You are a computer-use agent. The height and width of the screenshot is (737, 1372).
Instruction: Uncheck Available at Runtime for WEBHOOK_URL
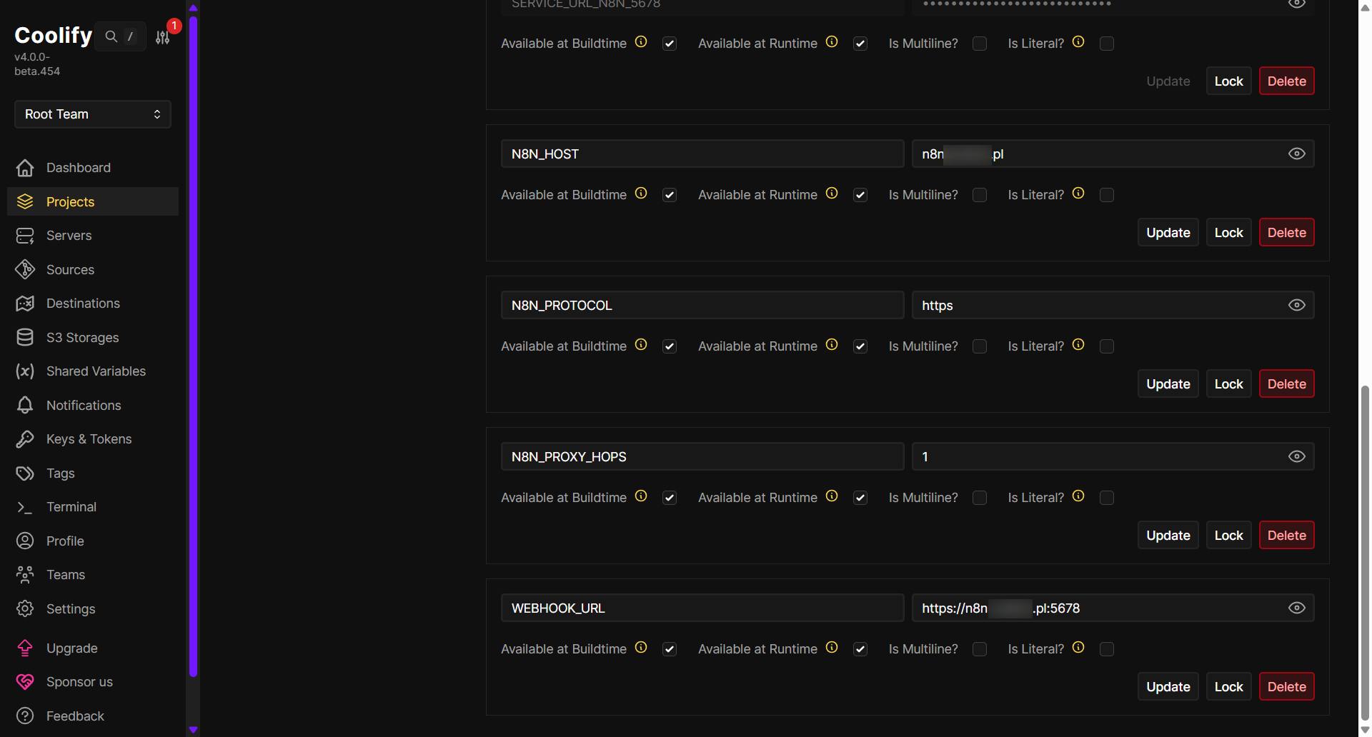[x=860, y=649]
